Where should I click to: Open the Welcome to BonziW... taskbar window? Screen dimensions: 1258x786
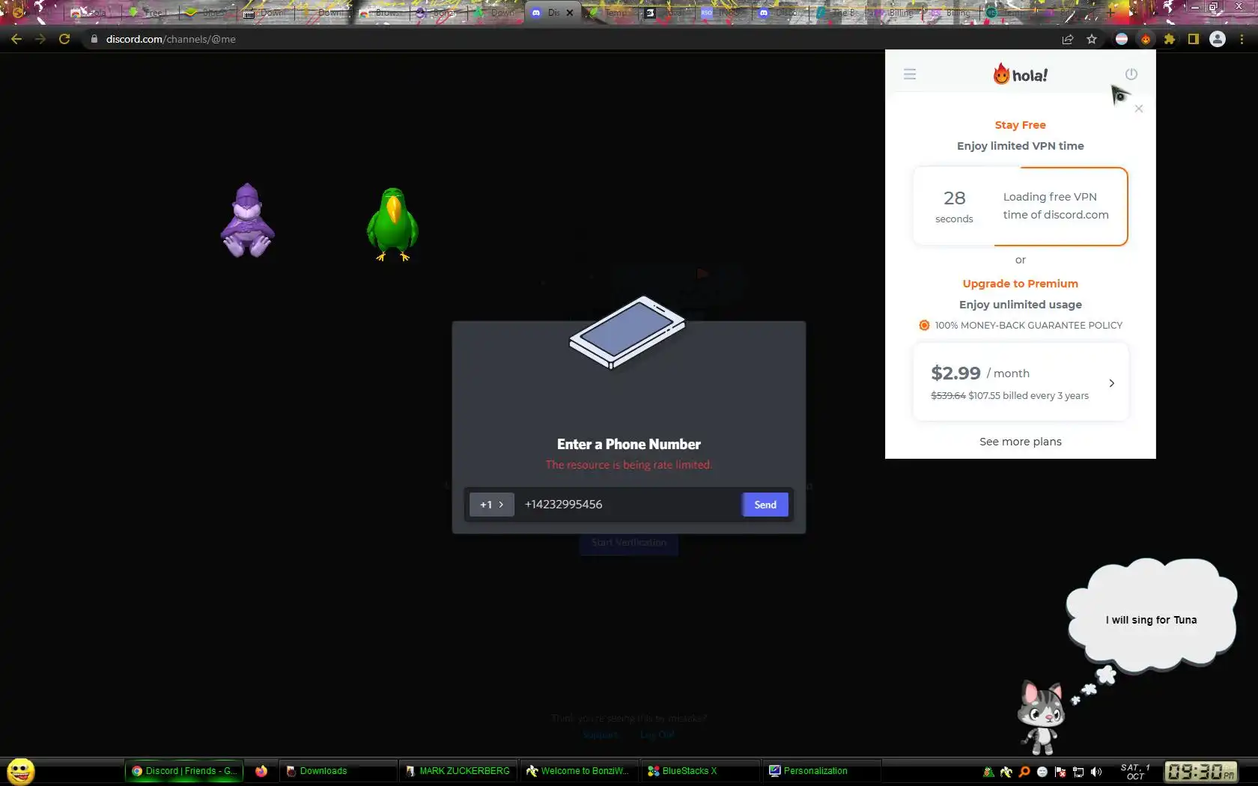click(579, 771)
